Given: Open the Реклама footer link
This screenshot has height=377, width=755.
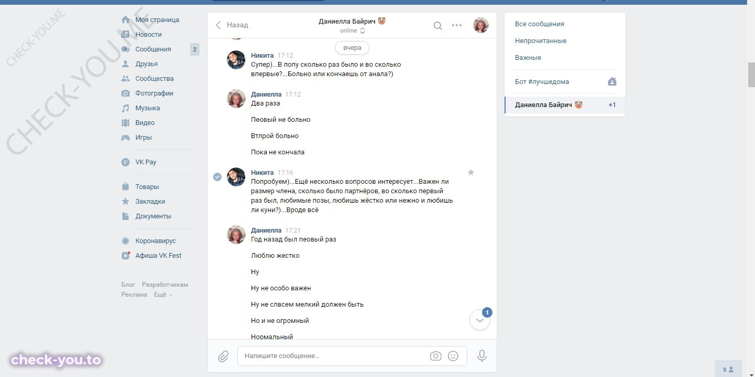Looking at the screenshot, I should pyautogui.click(x=134, y=295).
